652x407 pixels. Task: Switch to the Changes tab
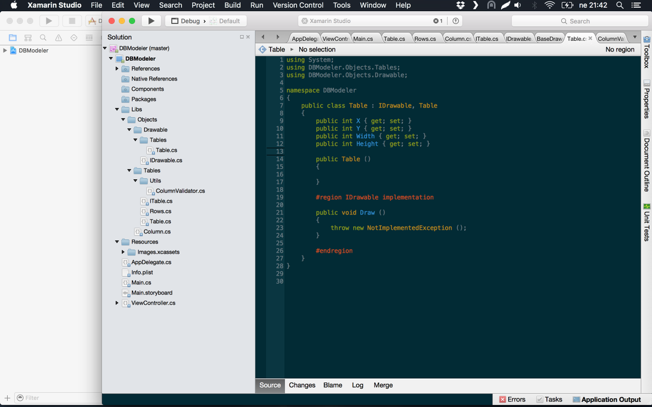point(302,385)
